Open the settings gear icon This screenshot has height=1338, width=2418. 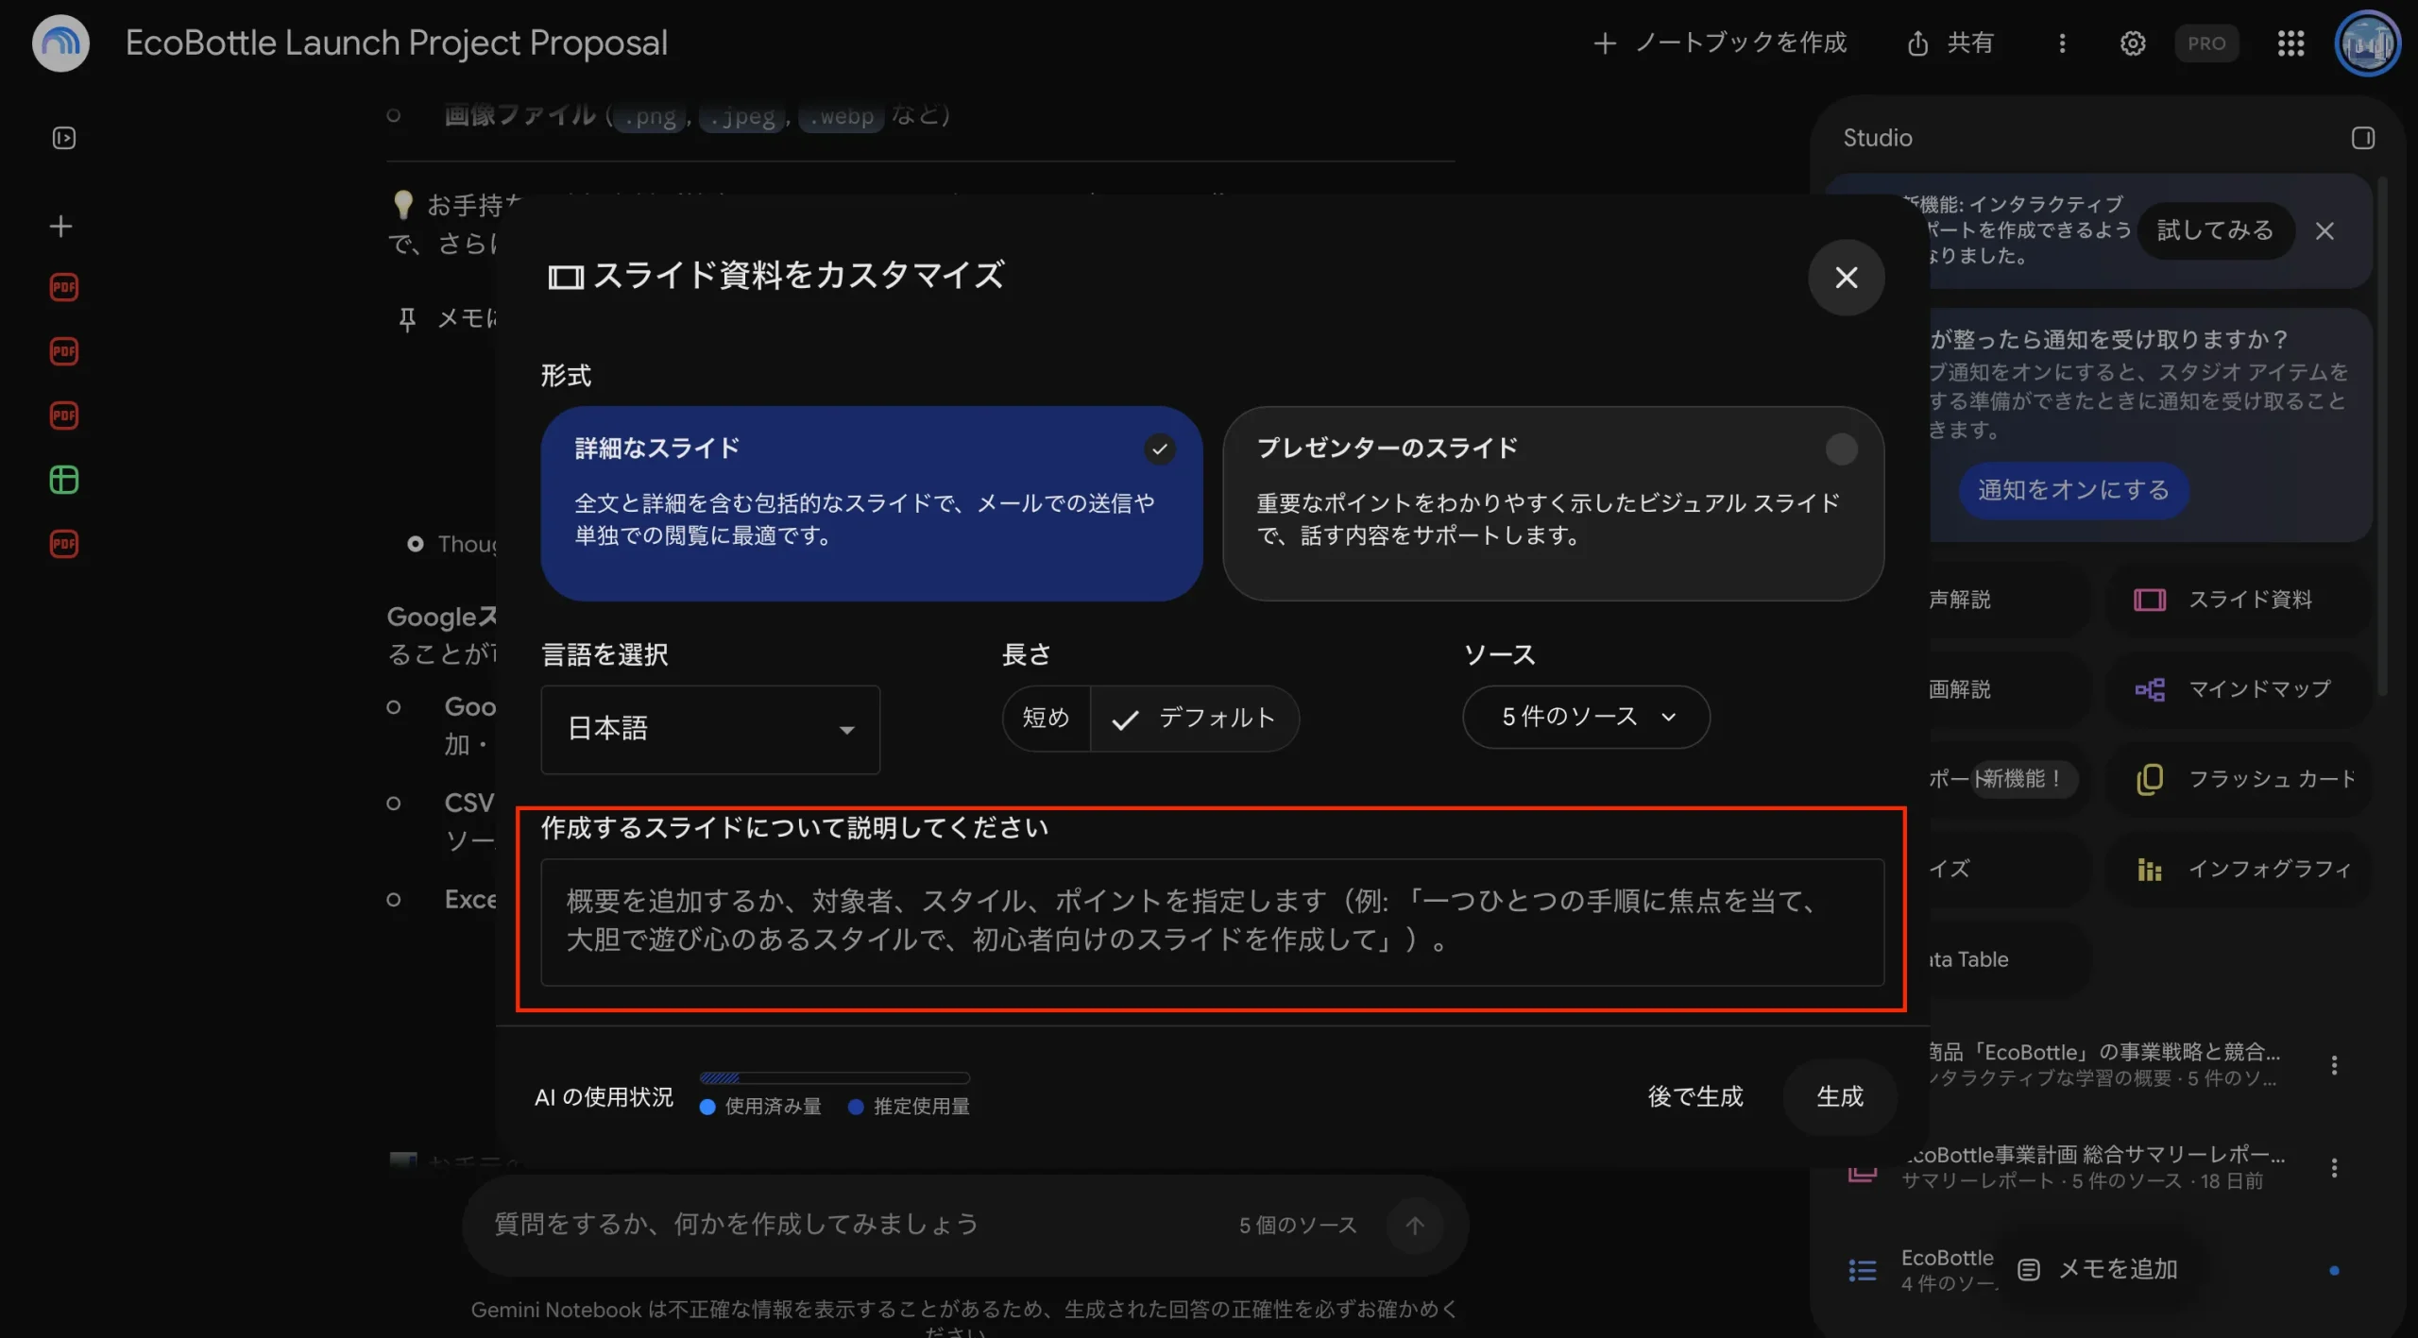(x=2132, y=43)
